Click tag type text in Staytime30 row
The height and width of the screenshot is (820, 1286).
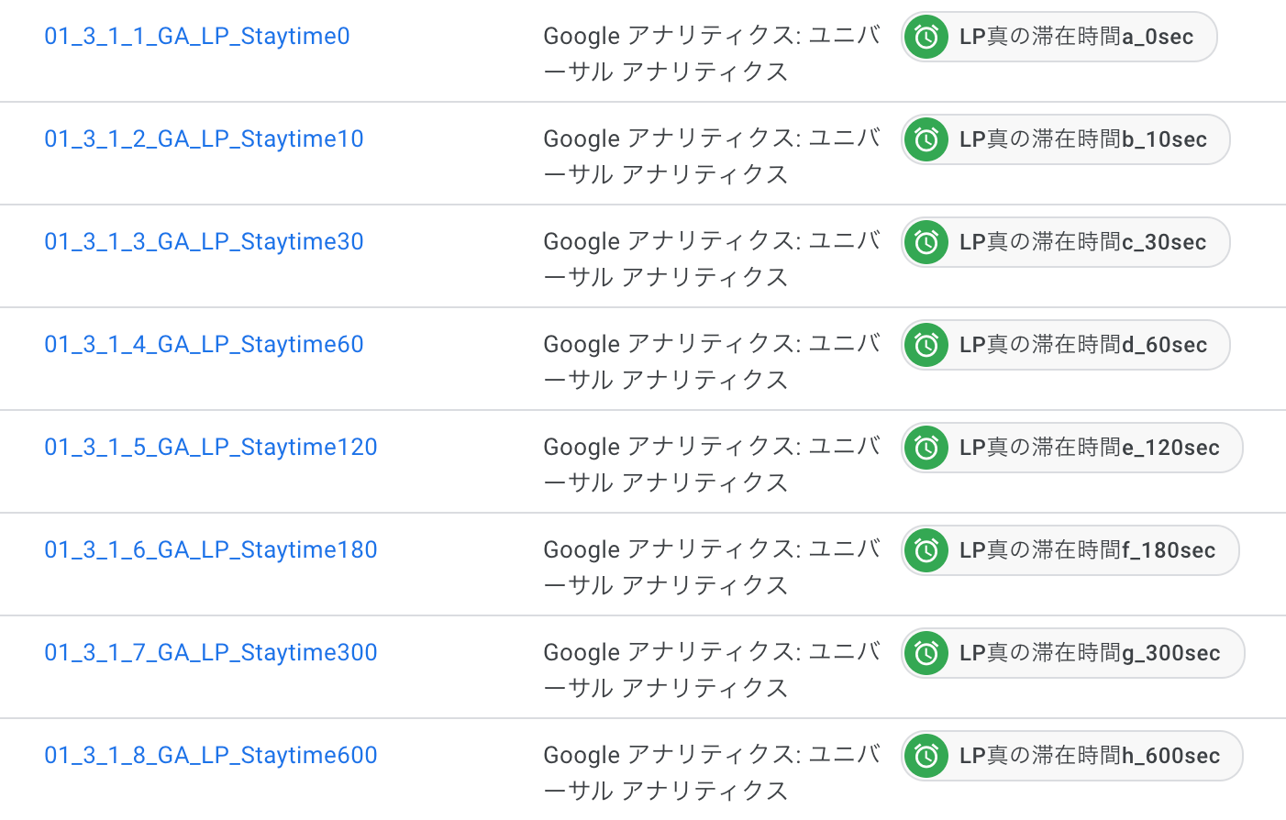point(712,260)
